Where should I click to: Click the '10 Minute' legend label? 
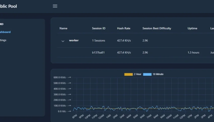[x=158, y=74]
